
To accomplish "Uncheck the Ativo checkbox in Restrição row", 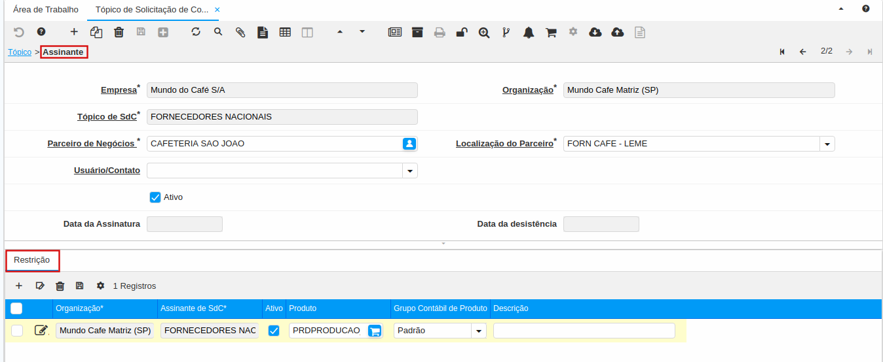I will [274, 331].
